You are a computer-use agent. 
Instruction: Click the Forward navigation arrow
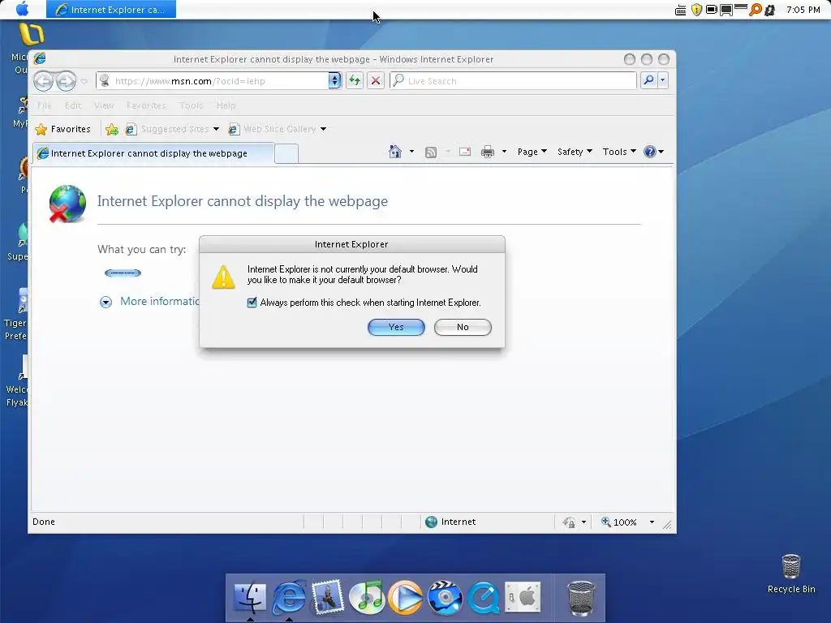[x=66, y=81]
